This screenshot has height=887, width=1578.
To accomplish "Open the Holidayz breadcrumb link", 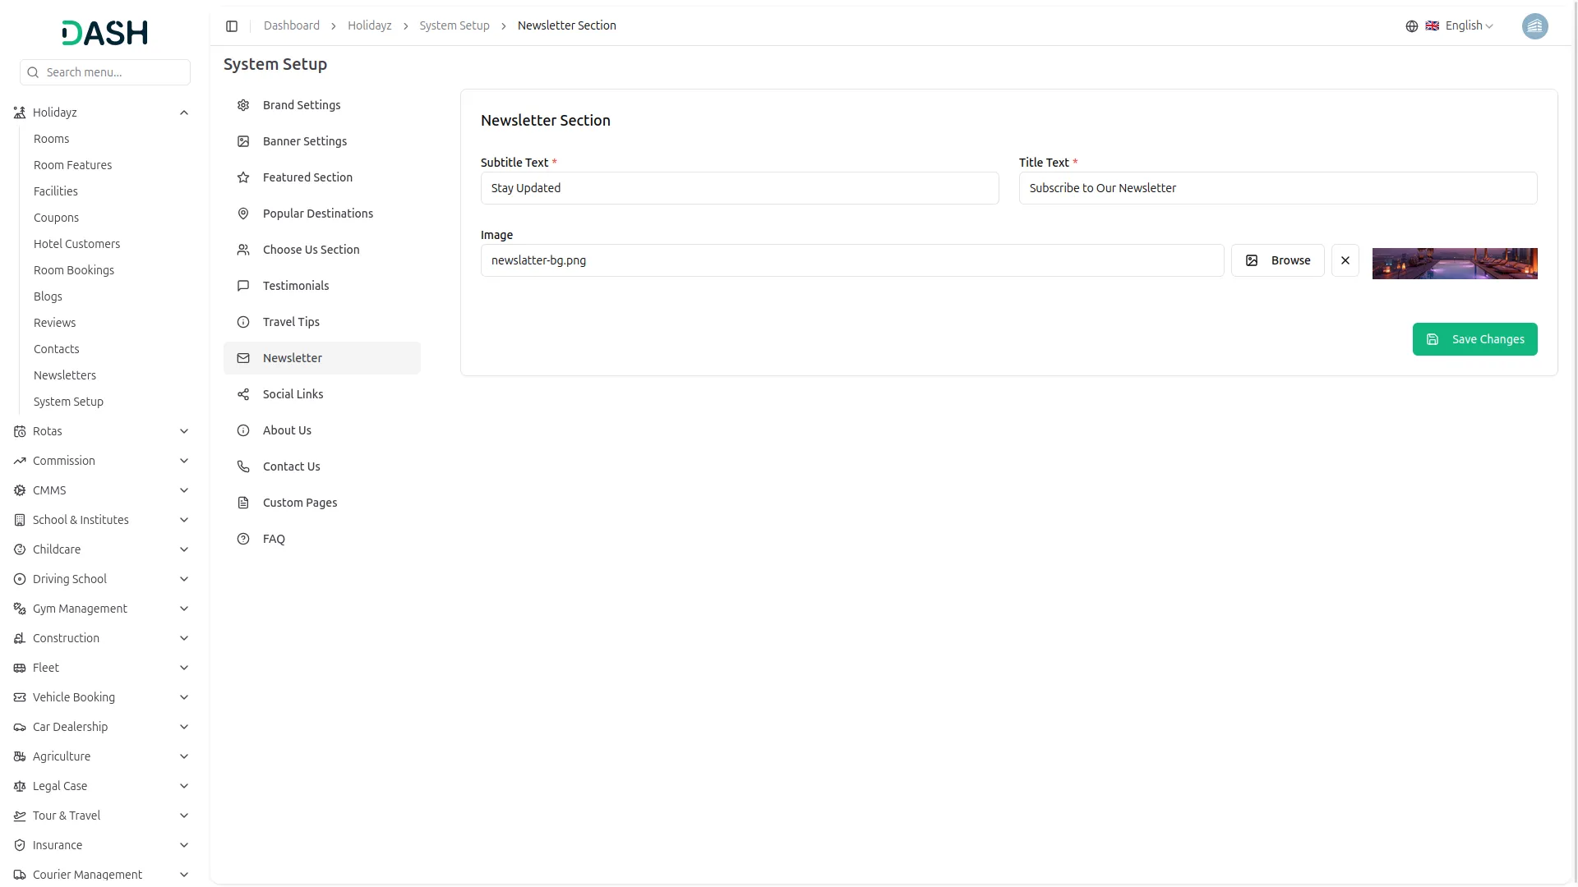I will pos(370,25).
